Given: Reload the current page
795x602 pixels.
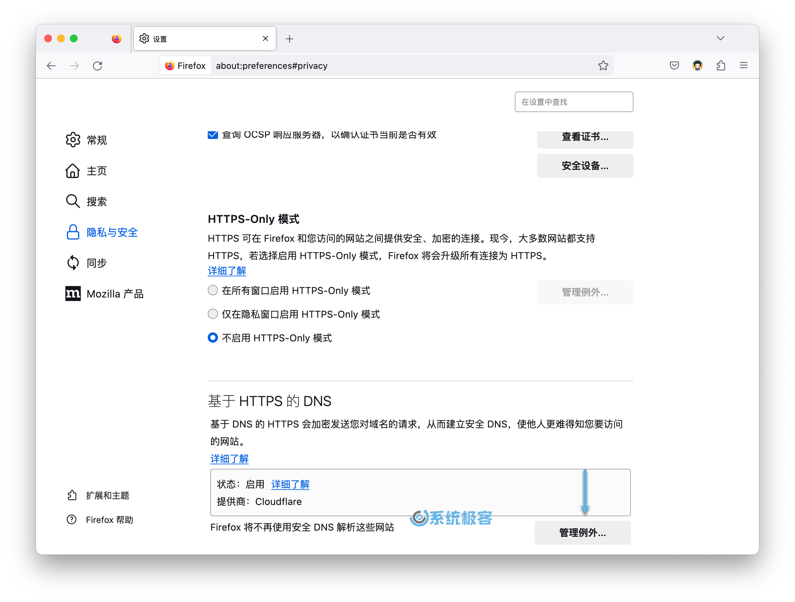Looking at the screenshot, I should 98,66.
